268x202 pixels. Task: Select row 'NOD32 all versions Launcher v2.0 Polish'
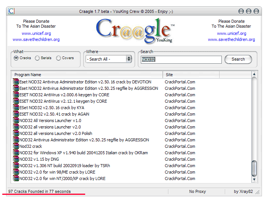coord(132,133)
